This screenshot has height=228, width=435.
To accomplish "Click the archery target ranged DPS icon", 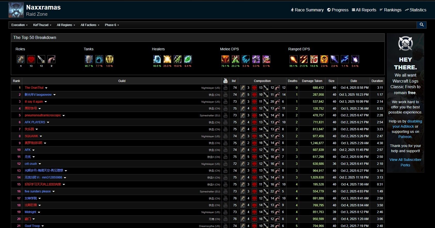I will (x=314, y=59).
